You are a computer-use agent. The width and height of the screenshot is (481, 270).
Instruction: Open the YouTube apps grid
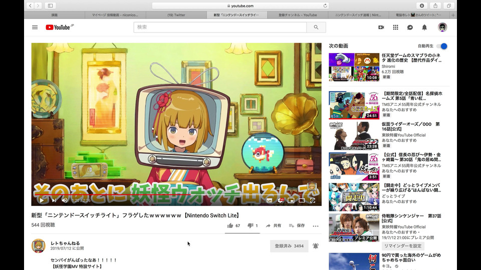[x=395, y=27]
